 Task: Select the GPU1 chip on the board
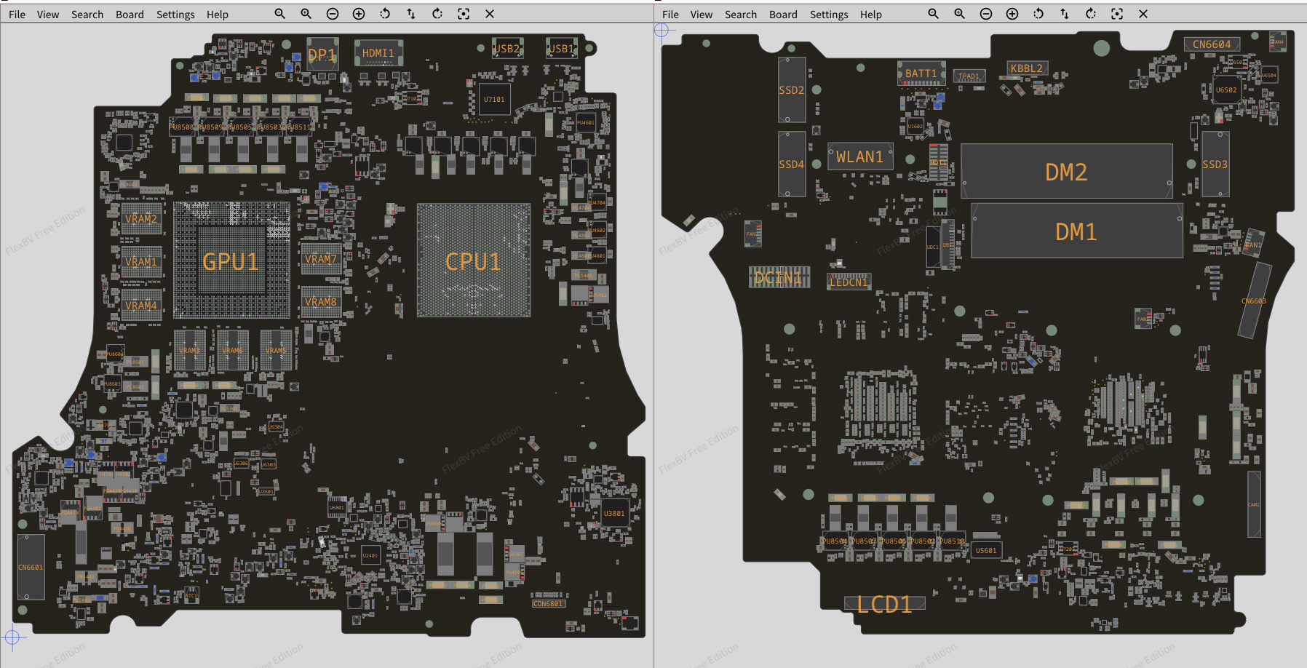[231, 261]
